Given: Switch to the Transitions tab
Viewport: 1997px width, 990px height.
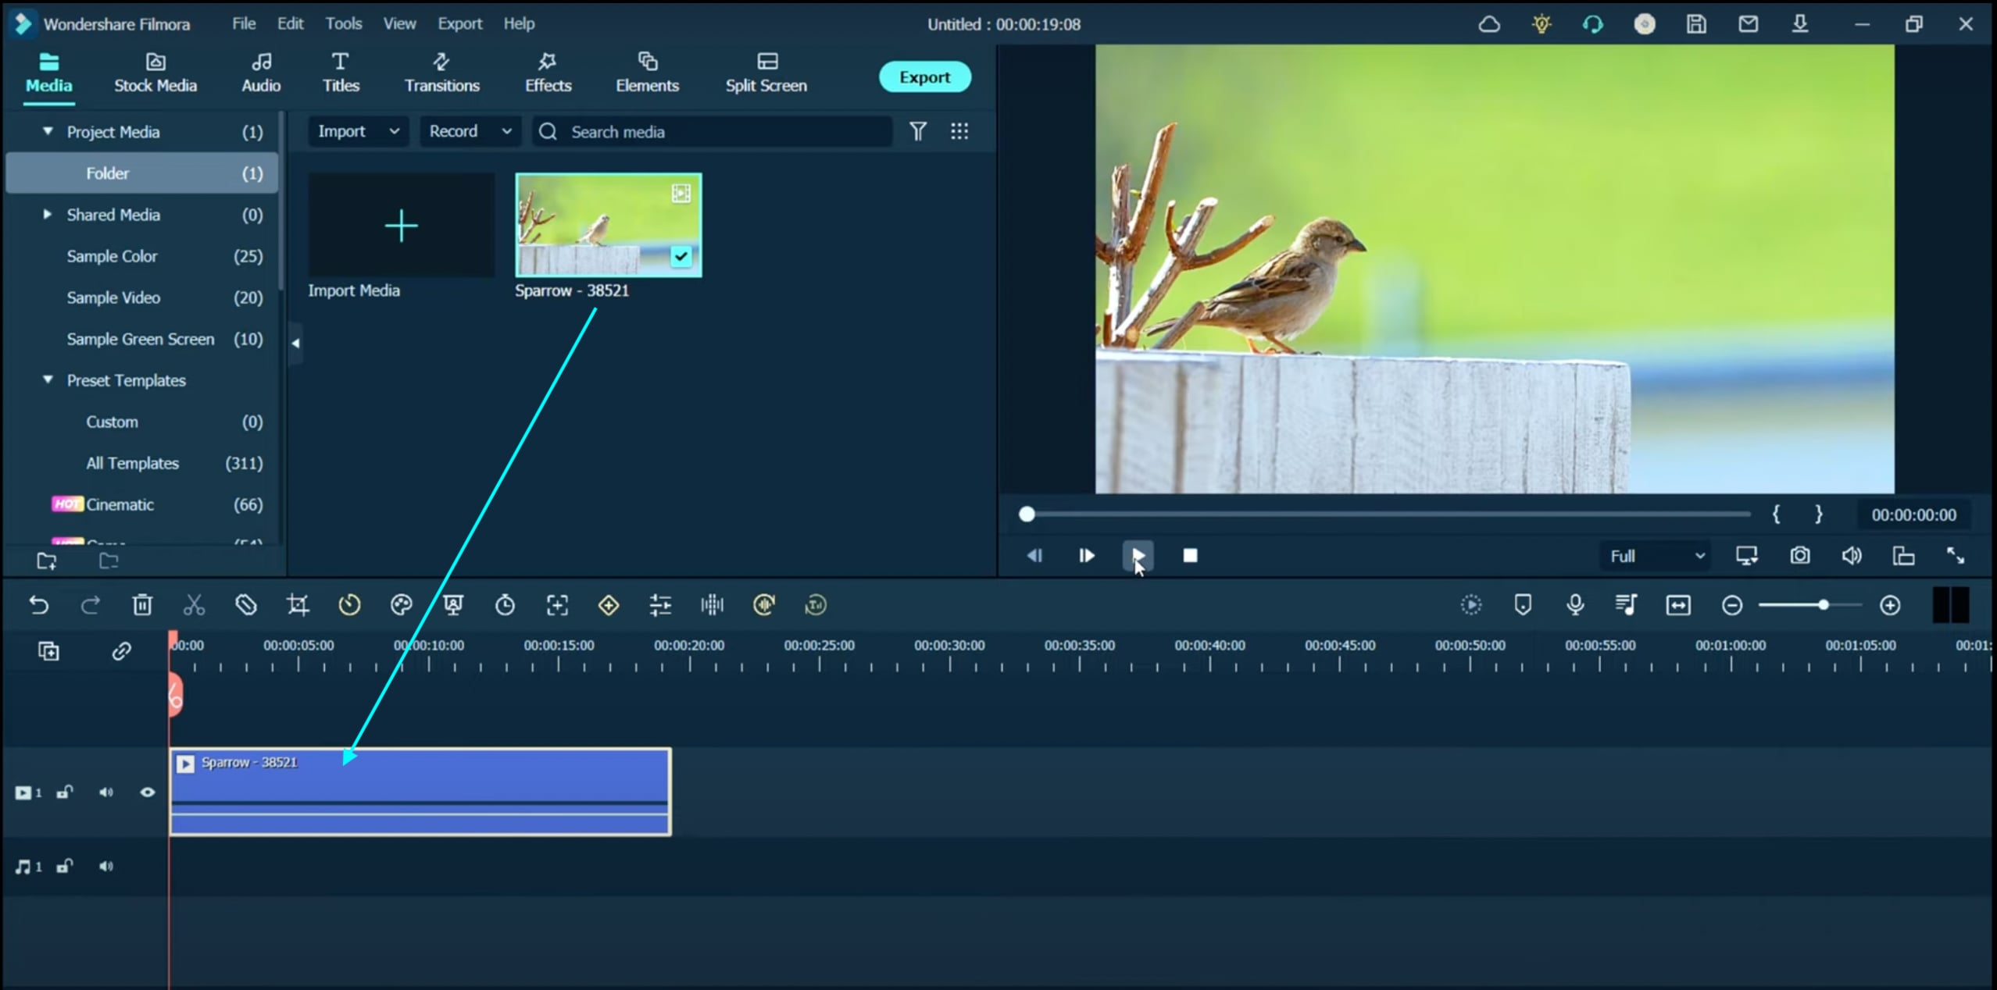Looking at the screenshot, I should click(x=441, y=73).
